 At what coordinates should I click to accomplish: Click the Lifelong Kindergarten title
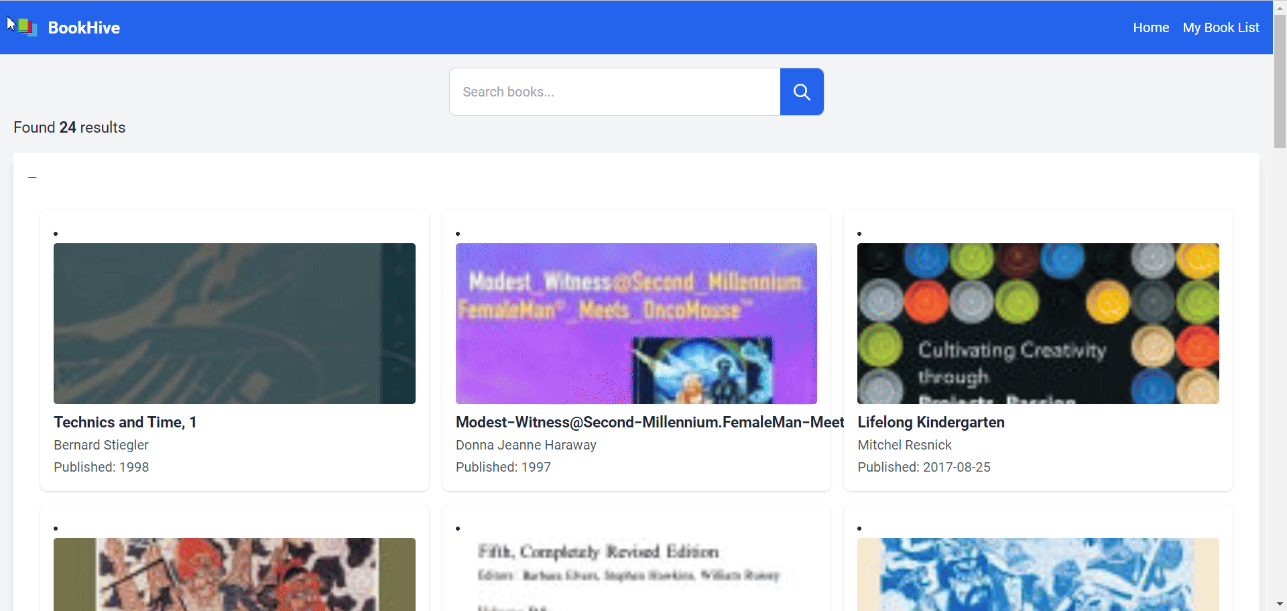(x=930, y=422)
